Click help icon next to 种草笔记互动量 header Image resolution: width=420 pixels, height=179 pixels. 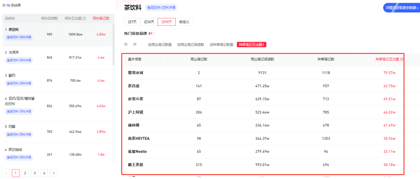pyautogui.click(x=402, y=60)
